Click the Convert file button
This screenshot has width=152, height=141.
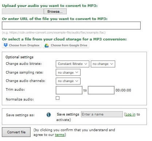click(16, 132)
